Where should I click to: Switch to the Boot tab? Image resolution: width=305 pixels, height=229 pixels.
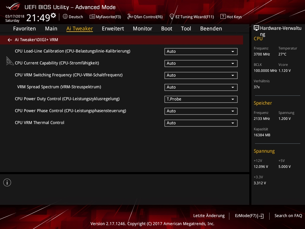coord(167,29)
